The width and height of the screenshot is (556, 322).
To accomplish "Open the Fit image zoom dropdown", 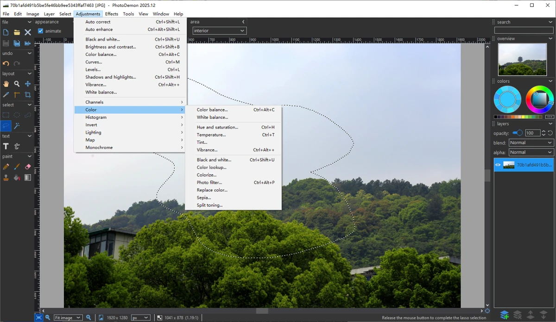I will coord(68,317).
